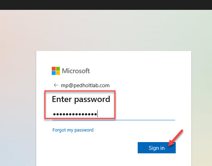
Task: Click the green square of Microsoft logo
Action: [58, 69]
